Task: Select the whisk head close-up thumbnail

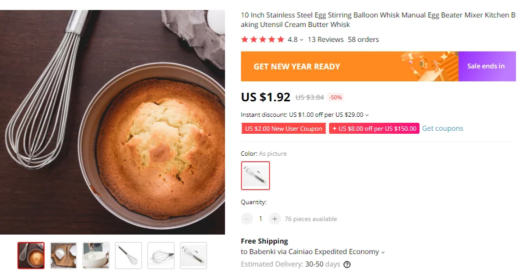Action: 161,256
